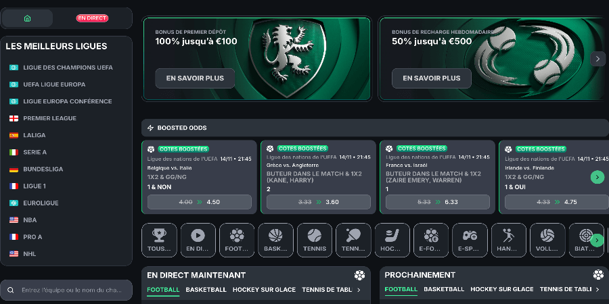Select HOCKEY SUR GLACE tab in En Direct Maintenant

pos(264,290)
